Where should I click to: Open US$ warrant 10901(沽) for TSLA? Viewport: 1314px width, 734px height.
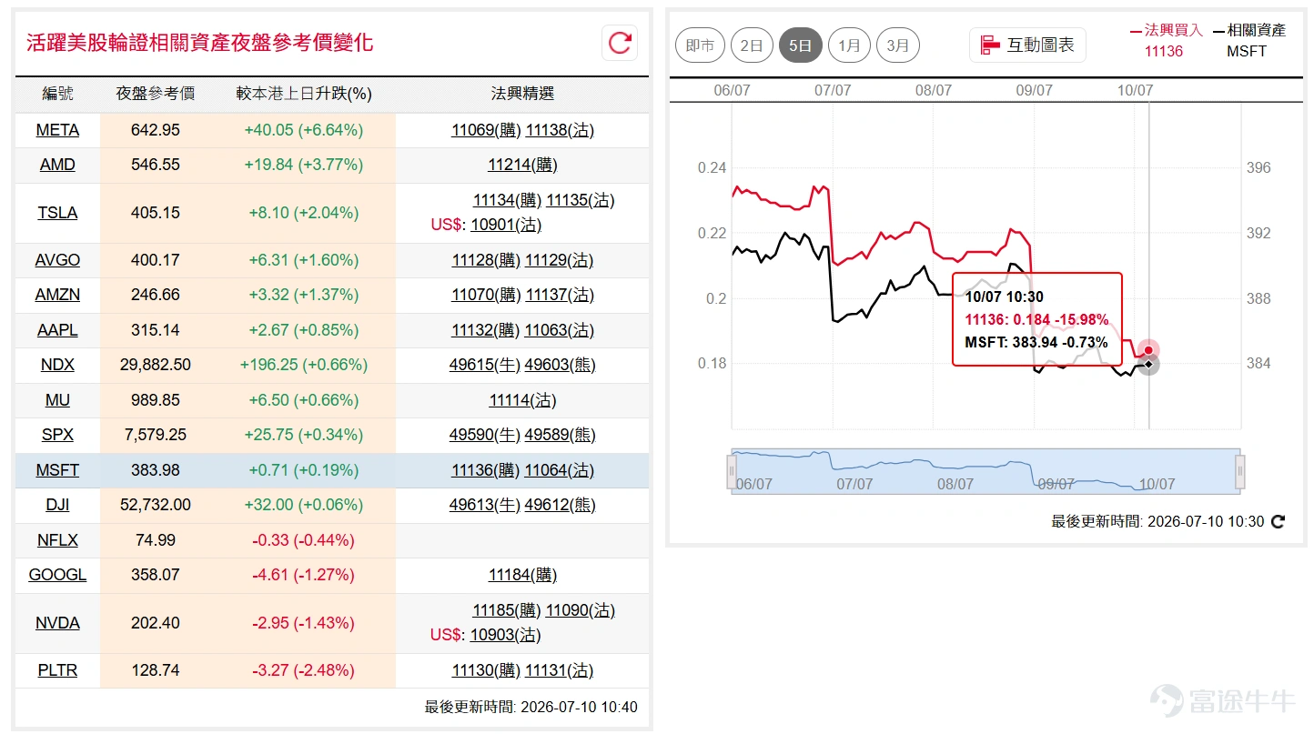click(x=505, y=224)
